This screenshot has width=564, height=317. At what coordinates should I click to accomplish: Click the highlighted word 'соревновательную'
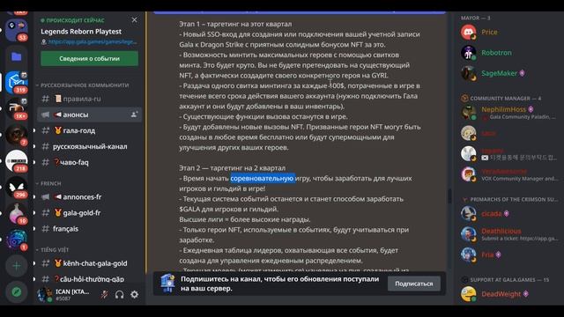(x=263, y=178)
